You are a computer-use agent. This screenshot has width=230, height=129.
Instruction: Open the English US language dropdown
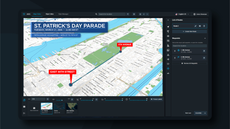pyautogui.click(x=182, y=14)
